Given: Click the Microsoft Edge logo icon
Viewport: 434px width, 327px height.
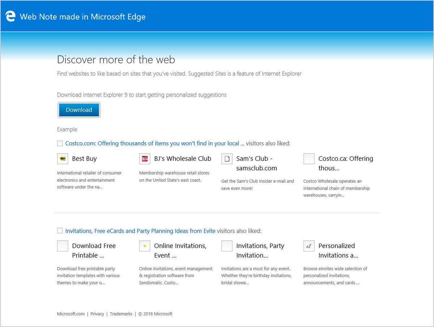Looking at the screenshot, I should click(x=10, y=17).
